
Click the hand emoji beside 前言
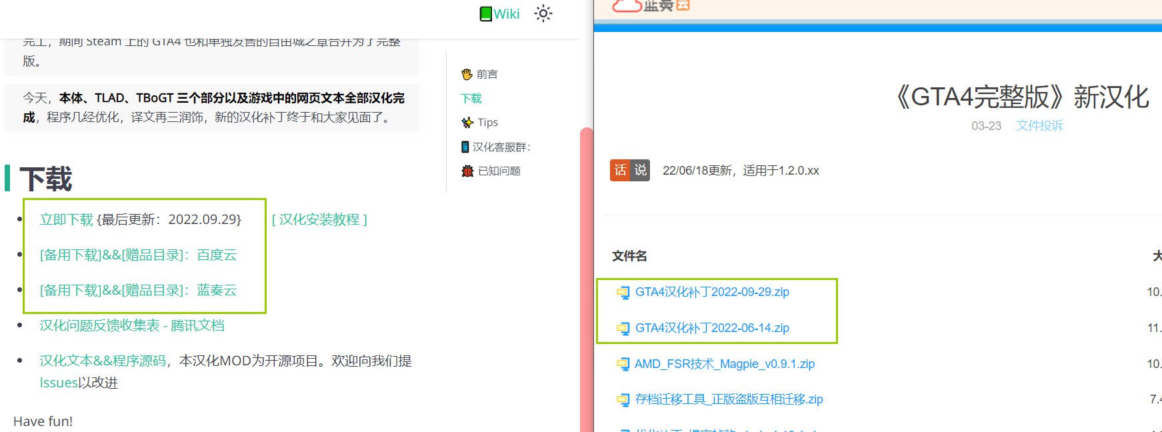click(467, 74)
